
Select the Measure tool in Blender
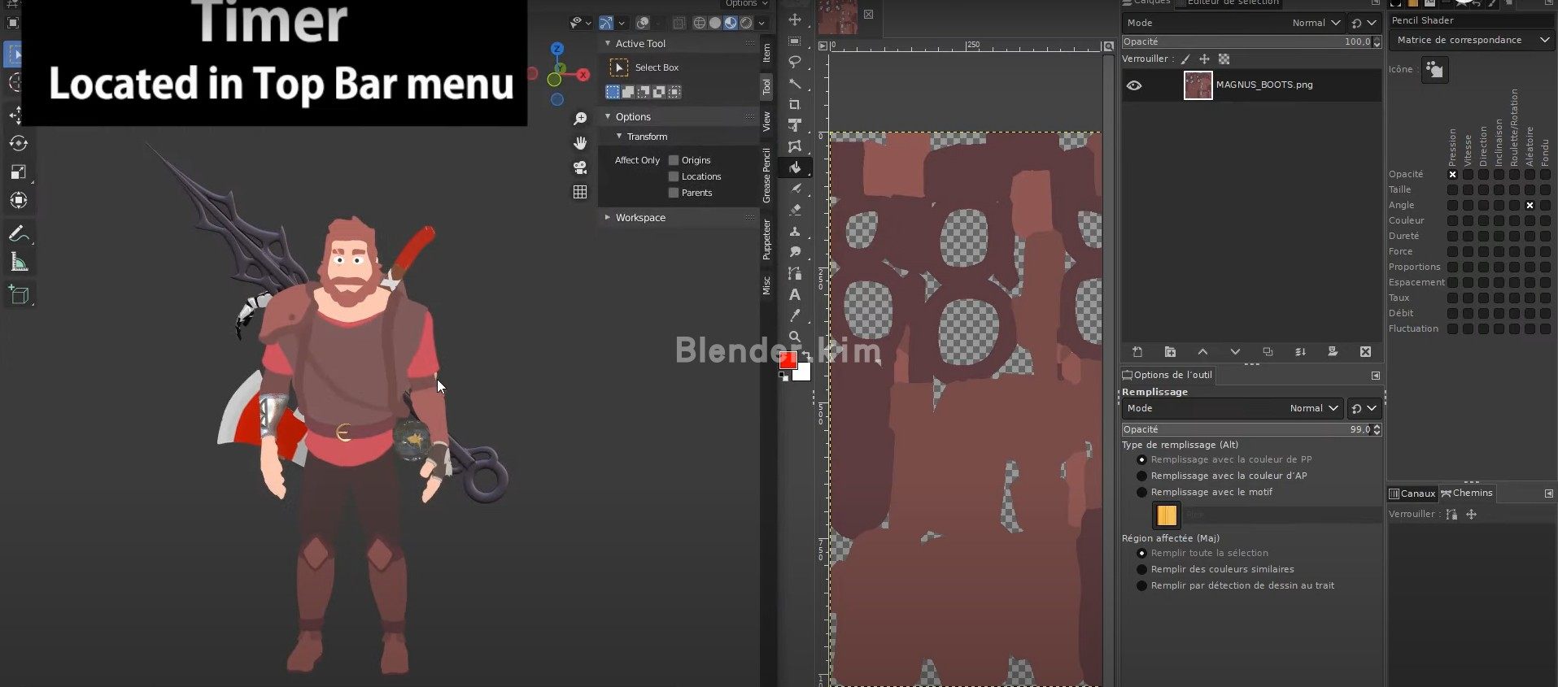(18, 262)
